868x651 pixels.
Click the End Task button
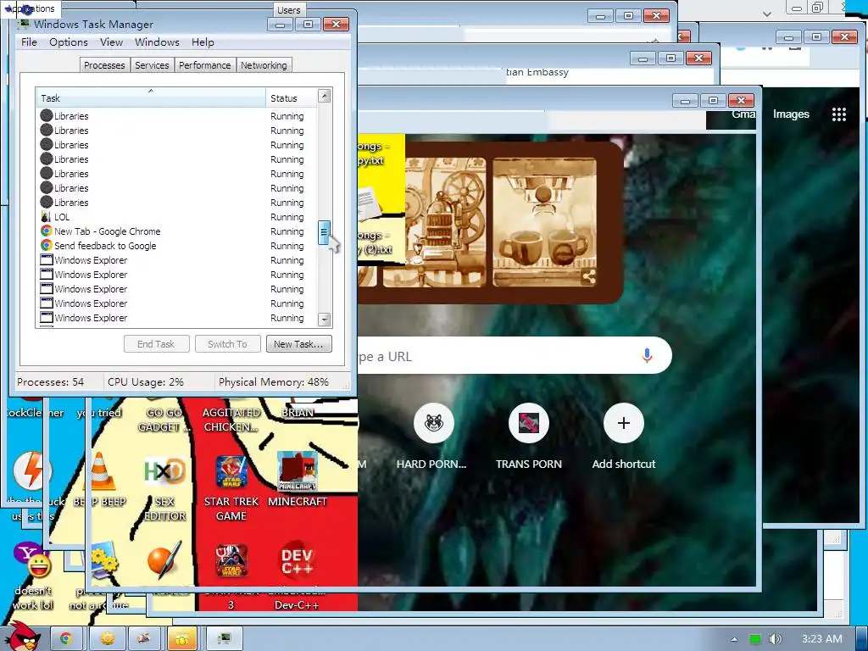point(156,344)
